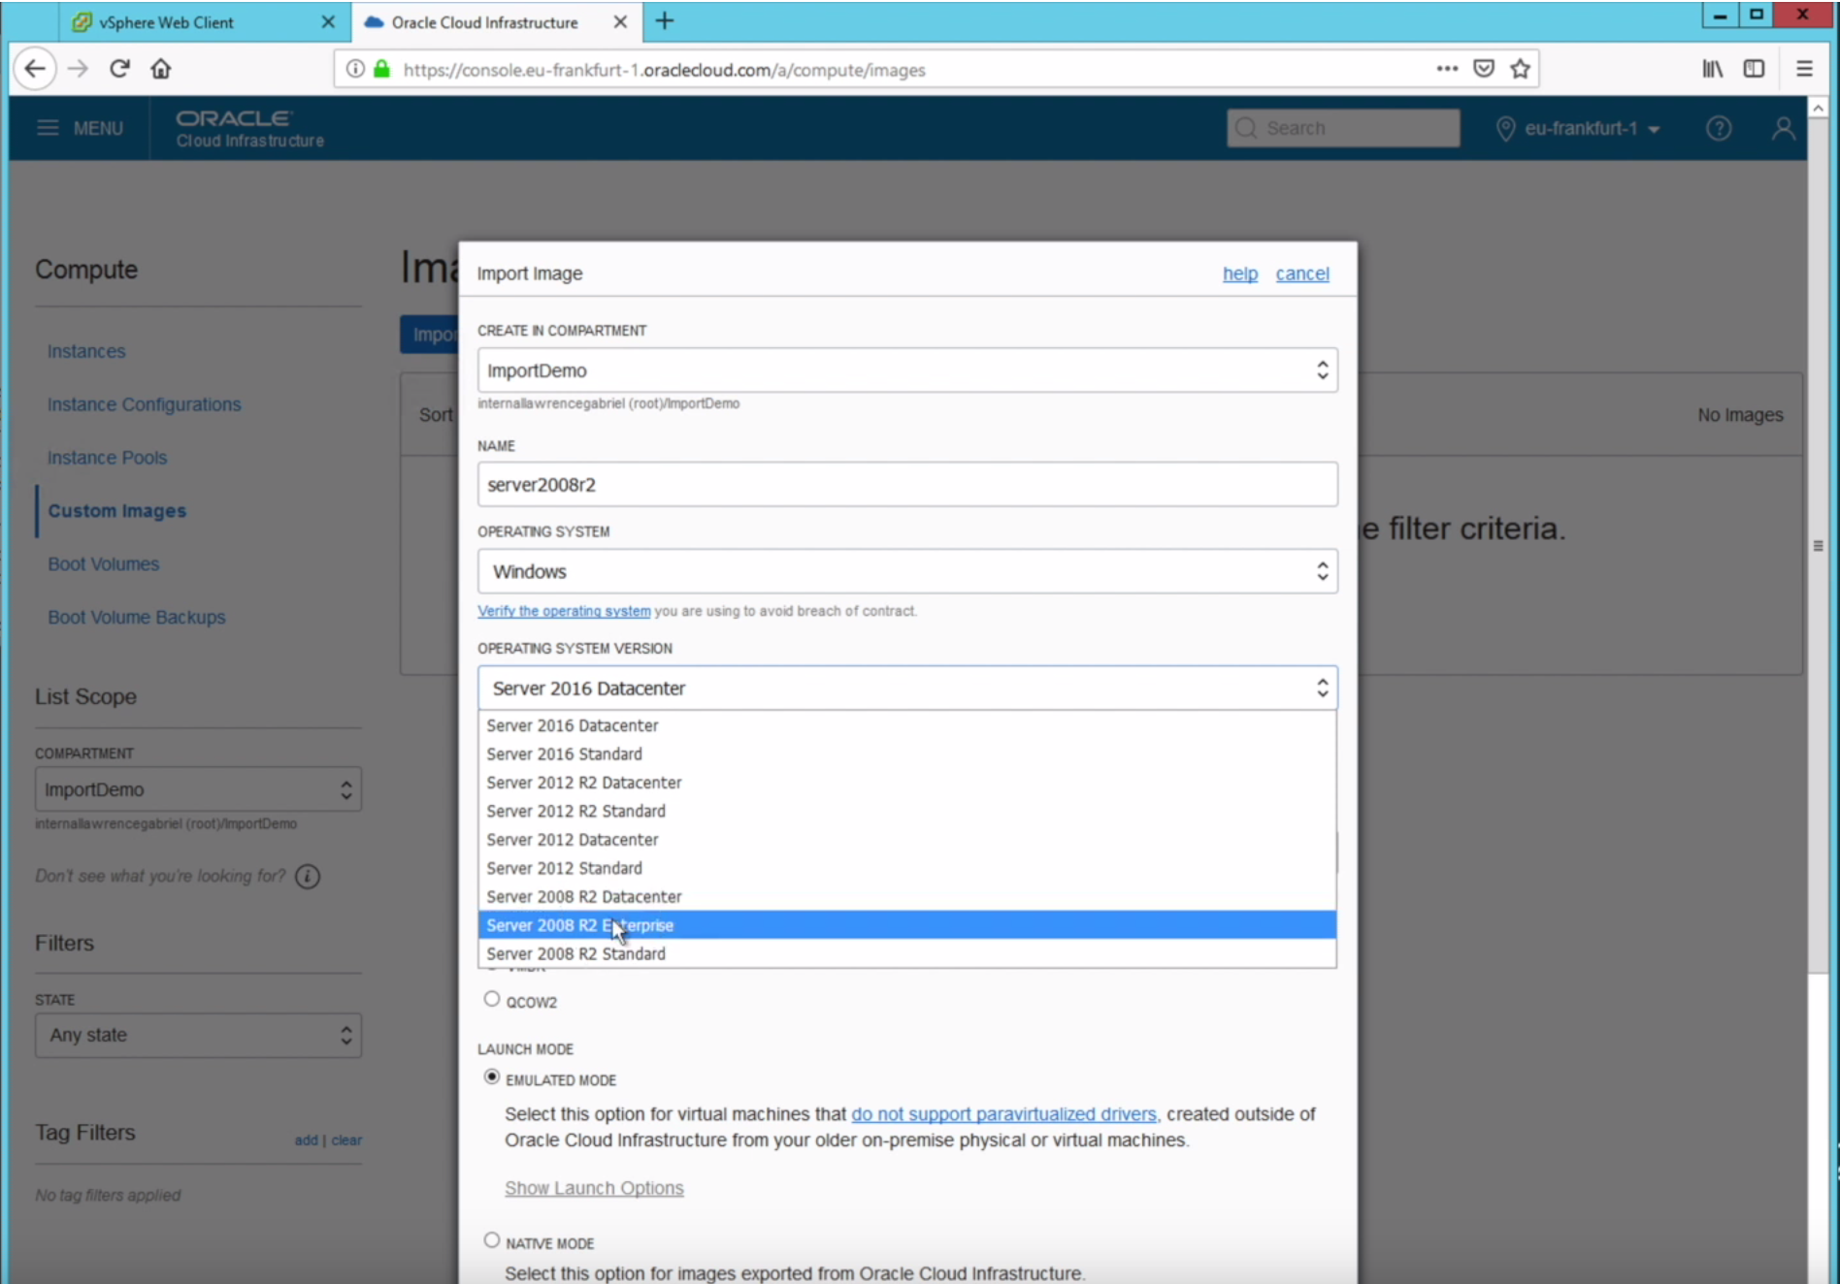Click the scrollbar up arrow
The height and width of the screenshot is (1284, 1840).
1818,107
